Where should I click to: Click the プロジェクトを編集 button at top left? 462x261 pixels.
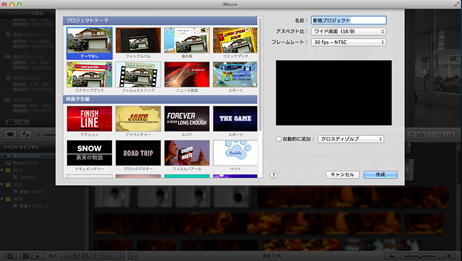pyautogui.click(x=25, y=13)
